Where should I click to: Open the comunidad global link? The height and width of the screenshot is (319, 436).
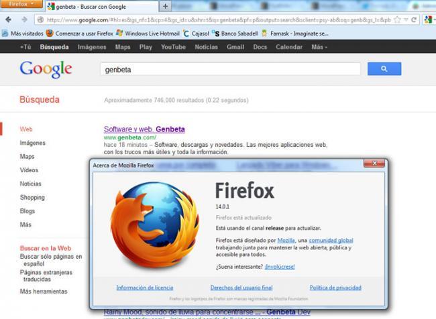pyautogui.click(x=331, y=241)
